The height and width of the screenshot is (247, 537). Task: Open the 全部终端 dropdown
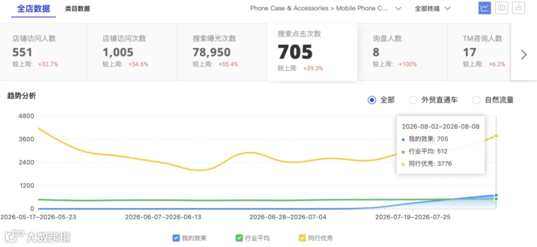pos(433,8)
